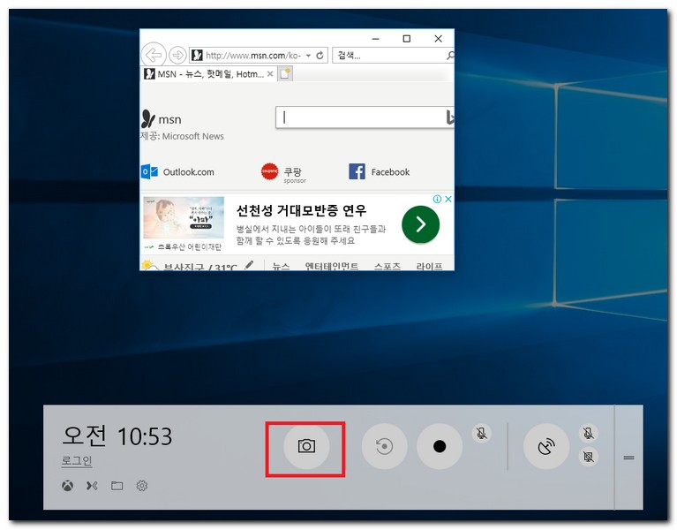Click the 제공: Microsoft News text

coord(182,136)
